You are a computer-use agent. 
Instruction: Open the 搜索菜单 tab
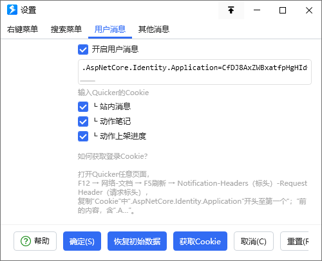(x=66, y=30)
